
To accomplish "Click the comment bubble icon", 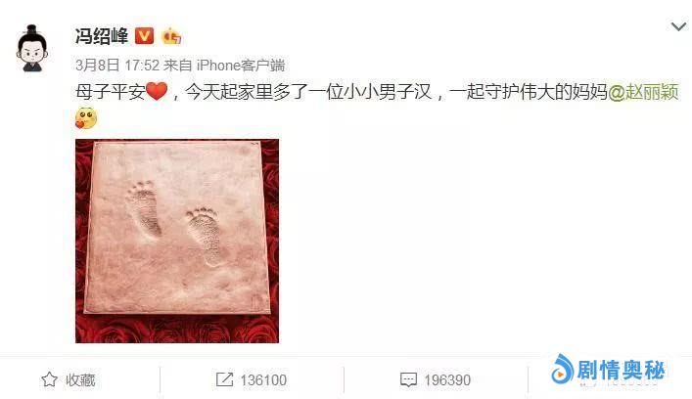I will pyautogui.click(x=408, y=380).
